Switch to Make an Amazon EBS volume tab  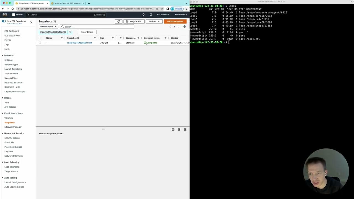[x=67, y=3]
